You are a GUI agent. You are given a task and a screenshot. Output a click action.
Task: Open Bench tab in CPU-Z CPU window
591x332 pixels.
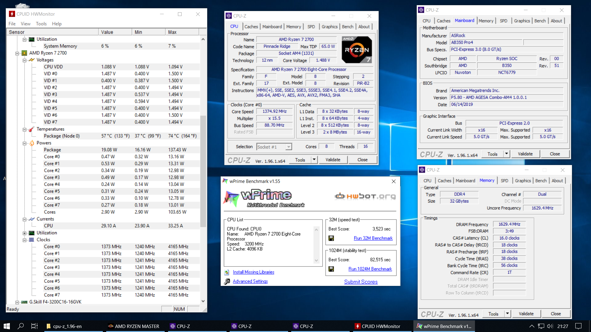tap(348, 27)
